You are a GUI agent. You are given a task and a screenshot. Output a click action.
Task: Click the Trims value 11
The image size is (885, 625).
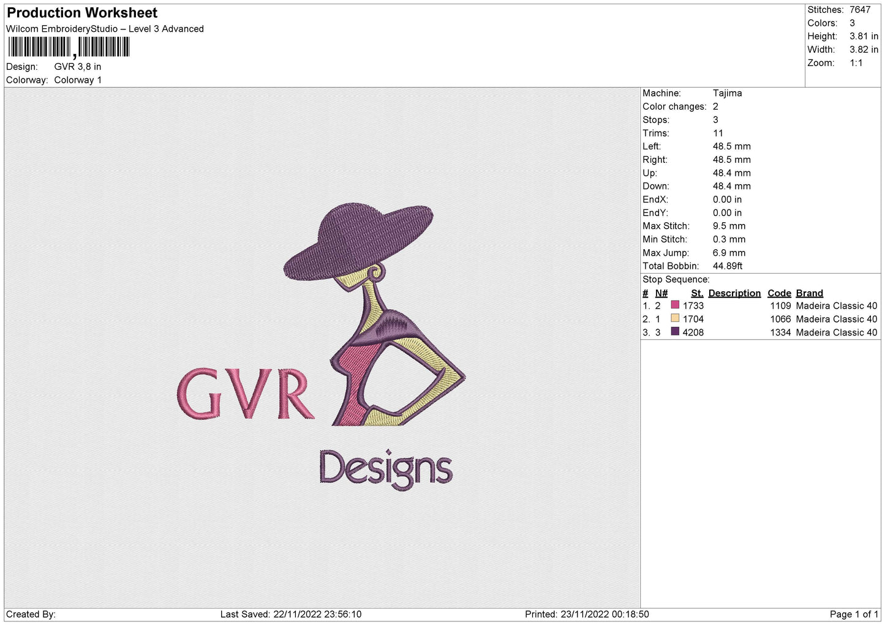[x=718, y=133]
